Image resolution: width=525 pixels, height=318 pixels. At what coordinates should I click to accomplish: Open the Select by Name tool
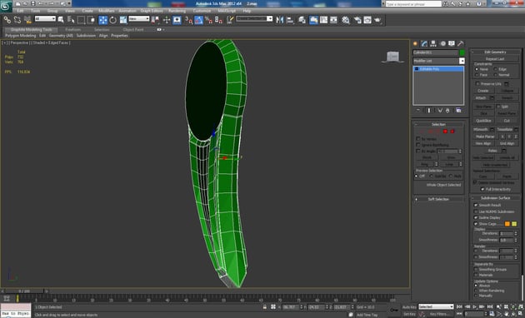click(x=71, y=20)
